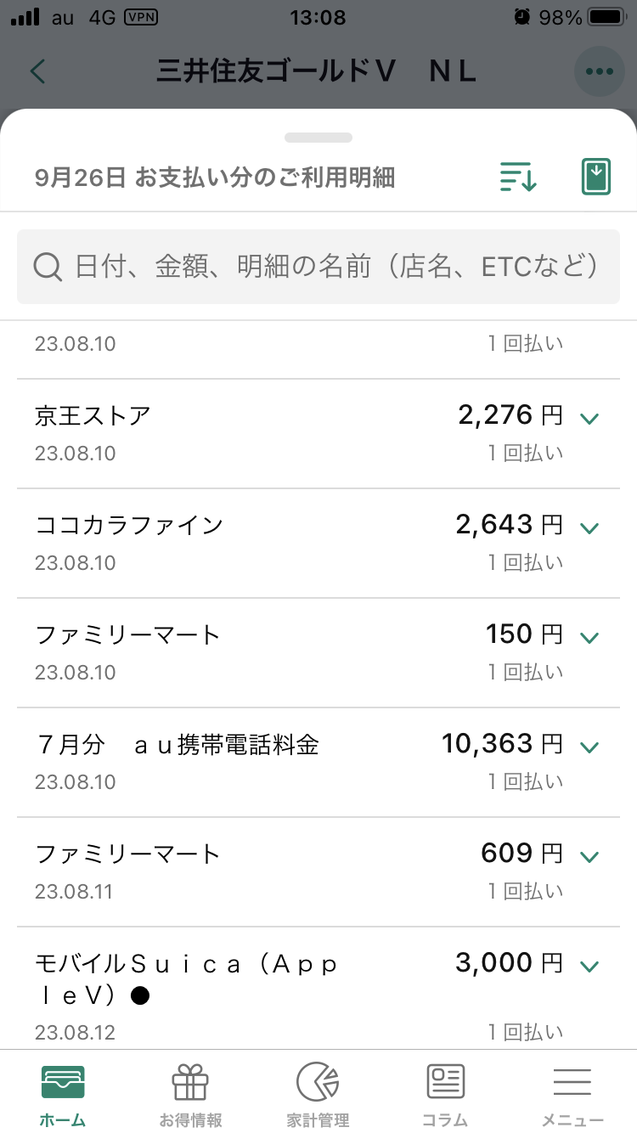Expand the 京王ストア 2,276円 entry
637x1133 pixels.
(x=589, y=417)
